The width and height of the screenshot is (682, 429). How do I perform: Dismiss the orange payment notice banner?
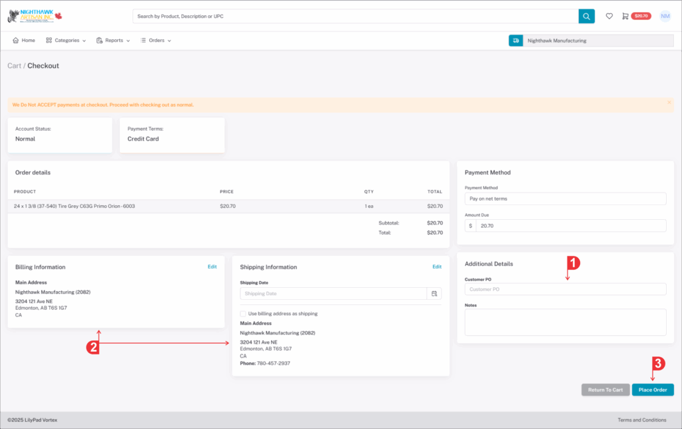pos(669,103)
